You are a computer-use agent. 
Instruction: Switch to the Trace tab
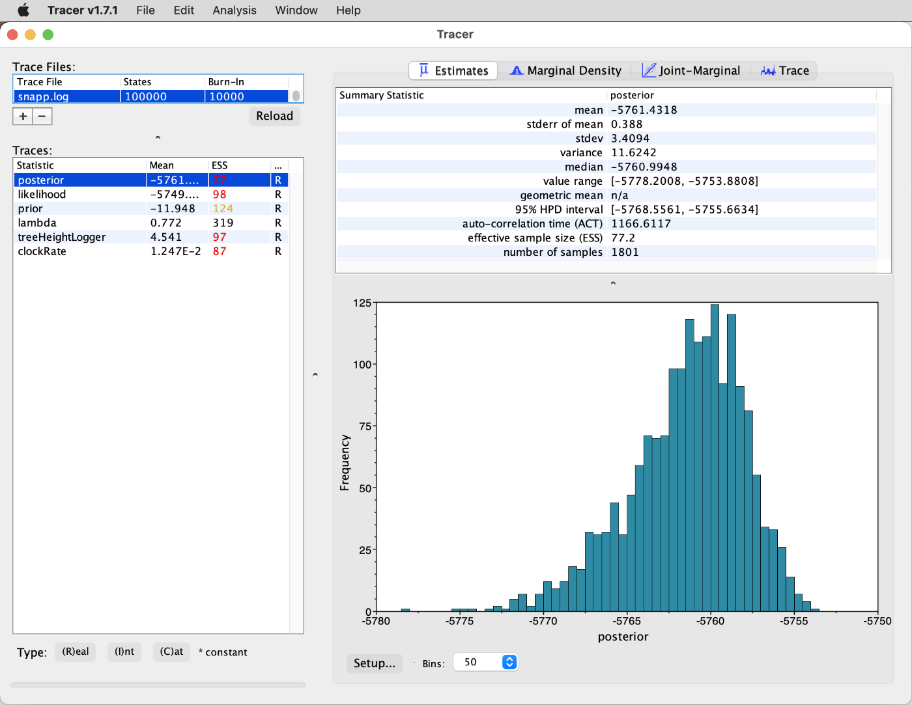(x=785, y=70)
